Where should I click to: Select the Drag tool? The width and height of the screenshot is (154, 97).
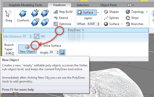(x=9, y=16)
